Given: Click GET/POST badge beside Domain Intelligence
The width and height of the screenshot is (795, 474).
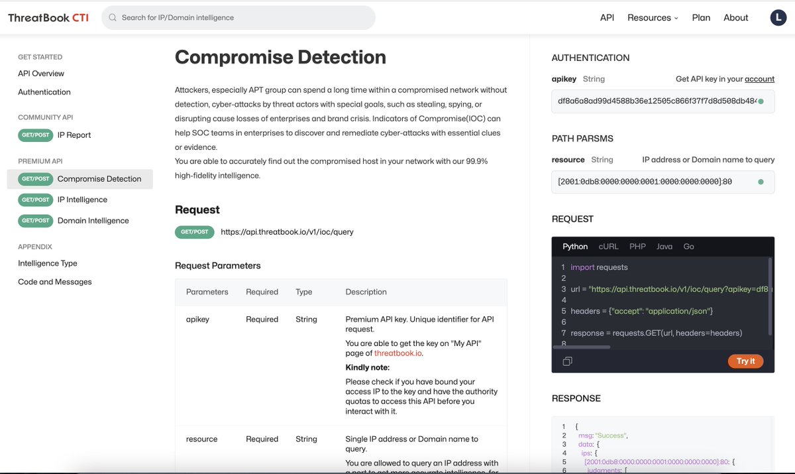Looking at the screenshot, I should point(34,219).
